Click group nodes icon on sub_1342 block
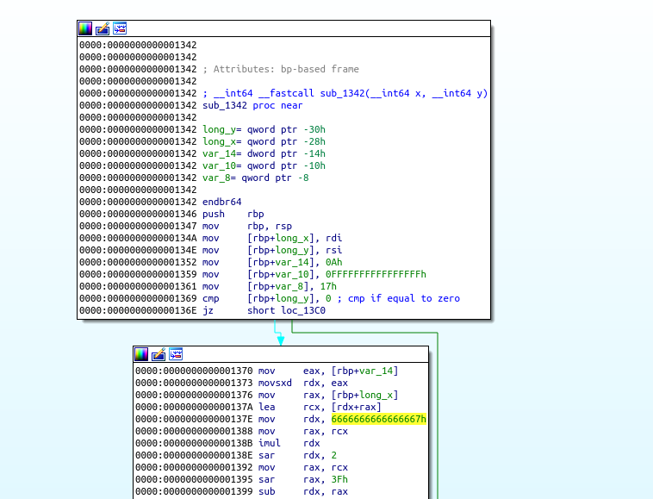653x499 pixels. click(x=120, y=28)
